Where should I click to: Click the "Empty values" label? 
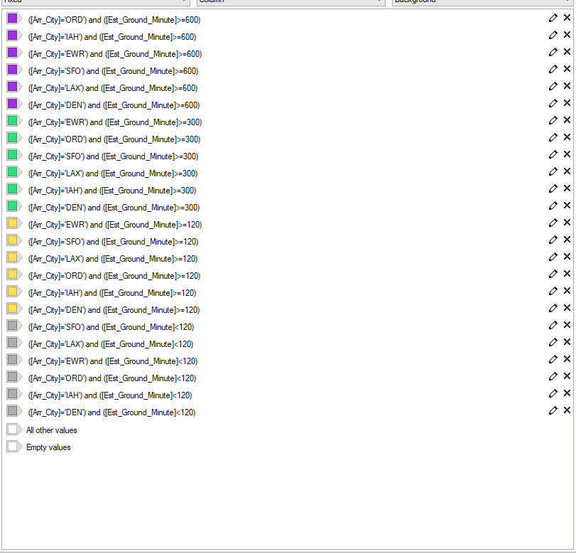click(48, 447)
